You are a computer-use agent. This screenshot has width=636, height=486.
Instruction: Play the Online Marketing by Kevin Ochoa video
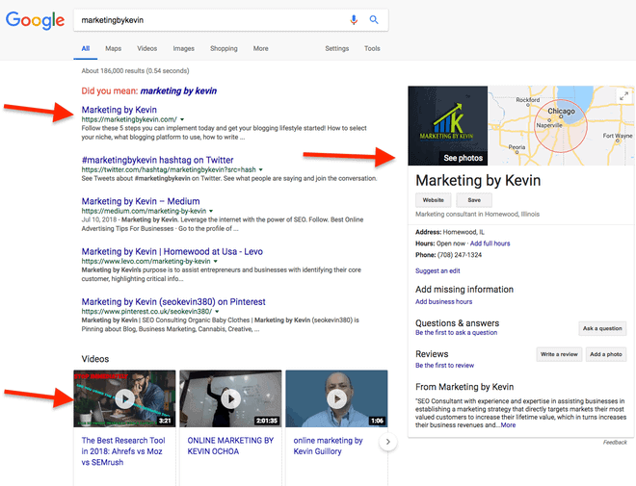tap(231, 398)
